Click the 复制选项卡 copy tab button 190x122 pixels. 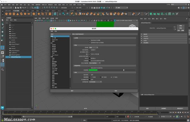click(180, 108)
